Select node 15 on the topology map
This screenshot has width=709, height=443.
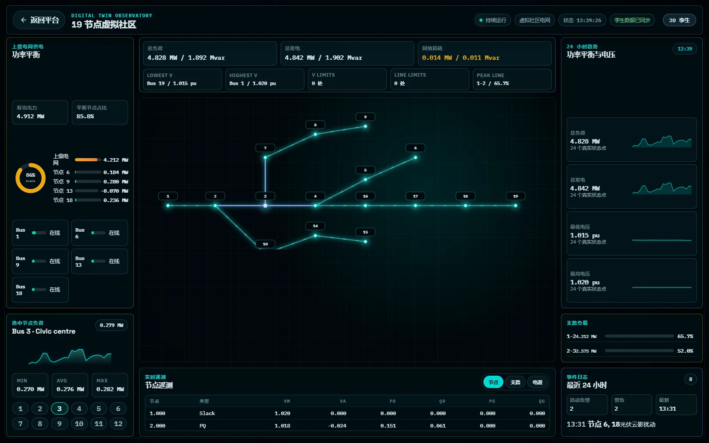[x=365, y=241]
